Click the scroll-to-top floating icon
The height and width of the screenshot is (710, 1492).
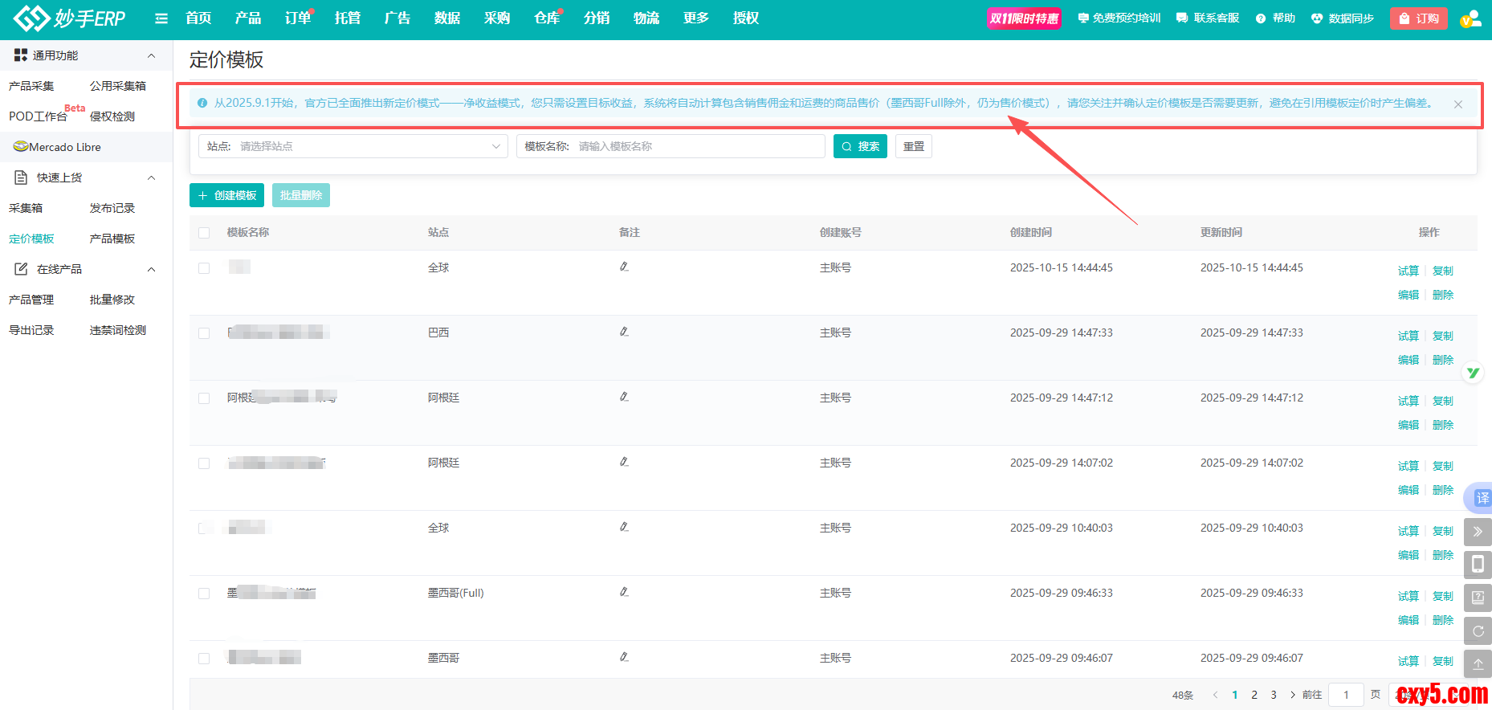click(x=1478, y=664)
